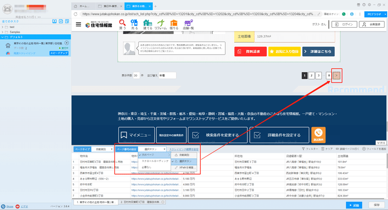
Task: Click the orange phone call icon
Action: pos(318,135)
